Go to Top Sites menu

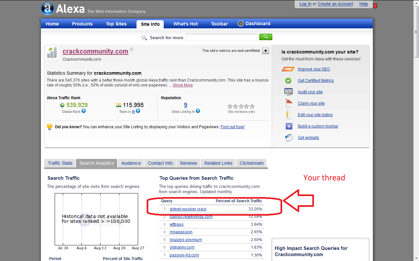tap(116, 24)
